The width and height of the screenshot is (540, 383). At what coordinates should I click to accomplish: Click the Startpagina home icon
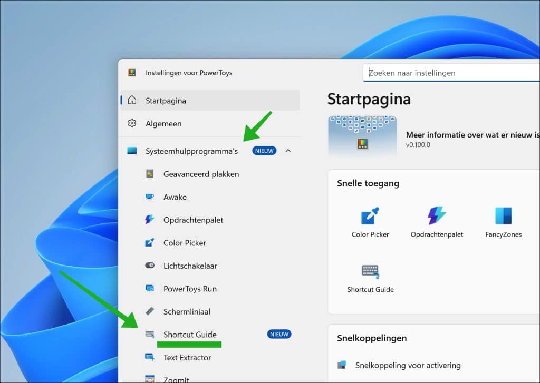132,100
